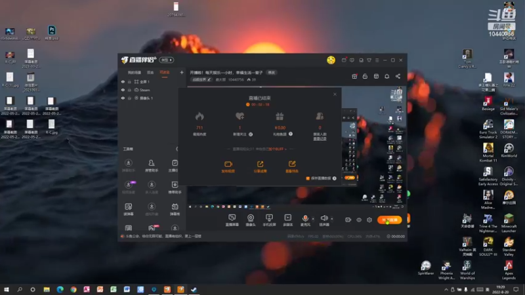This screenshot has height=295, width=525.
Task: Open the hamburger menu in title bar
Action: click(377, 60)
